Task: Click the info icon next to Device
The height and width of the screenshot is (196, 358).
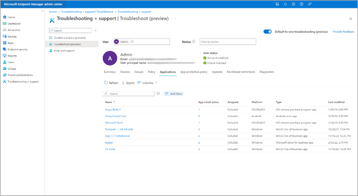Action: click(194, 41)
